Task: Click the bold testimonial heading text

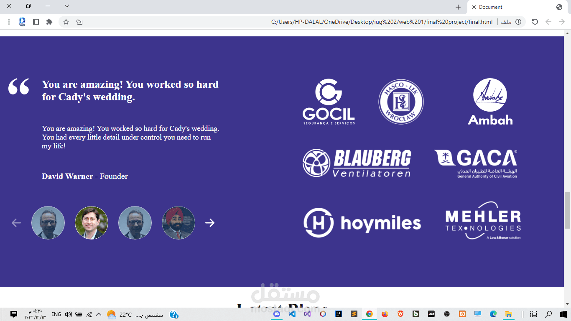Action: pyautogui.click(x=130, y=91)
